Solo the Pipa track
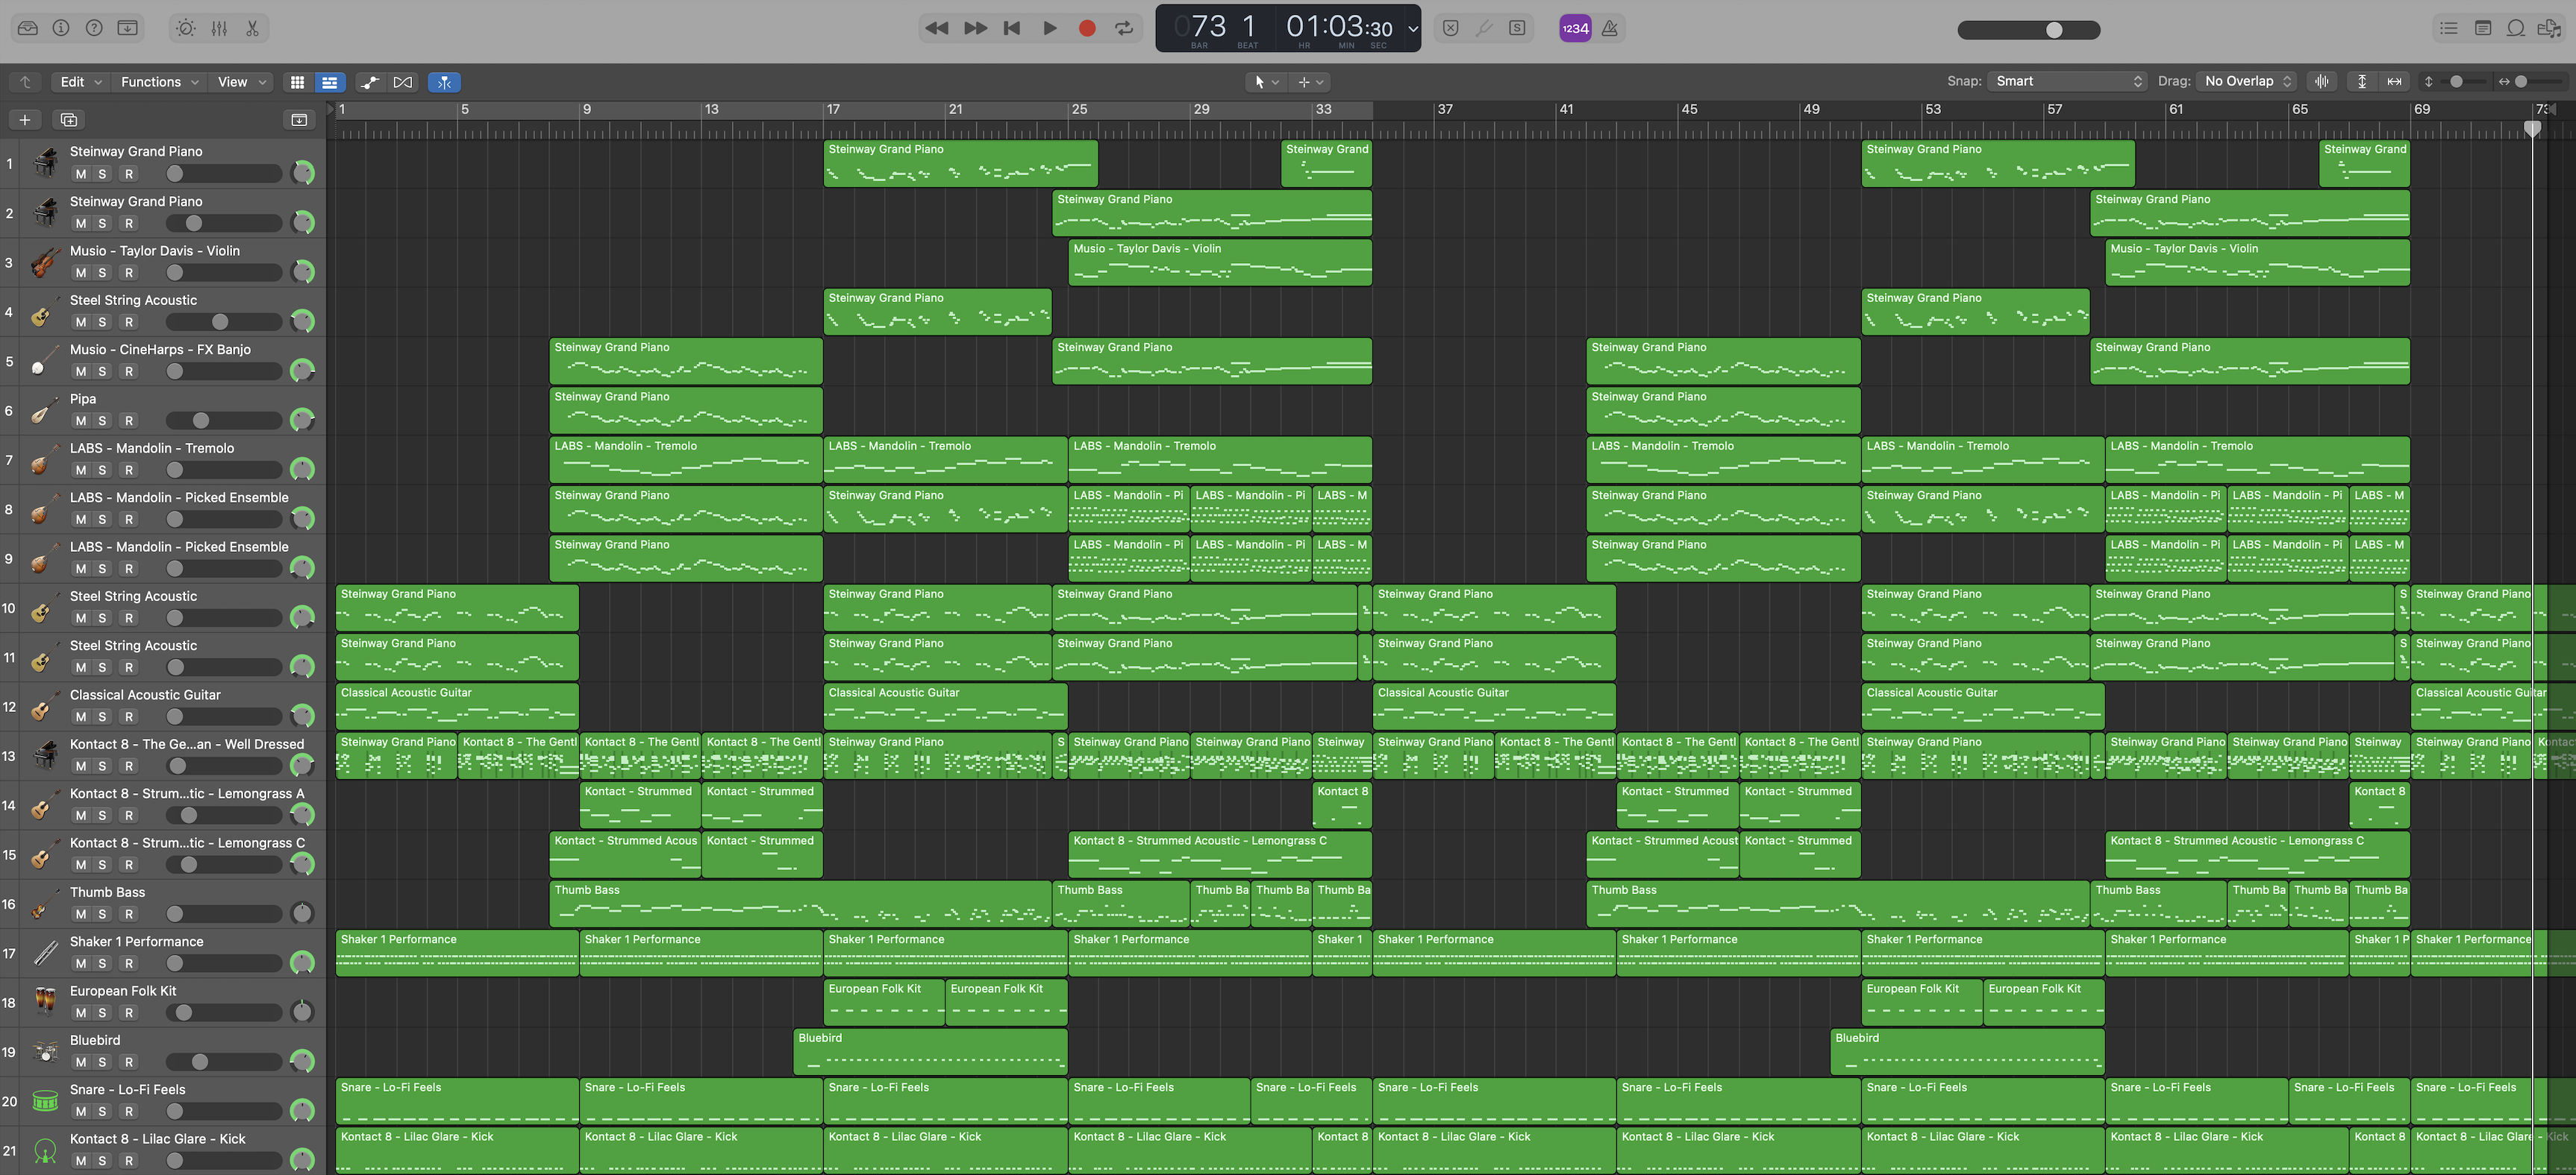Screen dimensions: 2576x1175 click(x=102, y=420)
